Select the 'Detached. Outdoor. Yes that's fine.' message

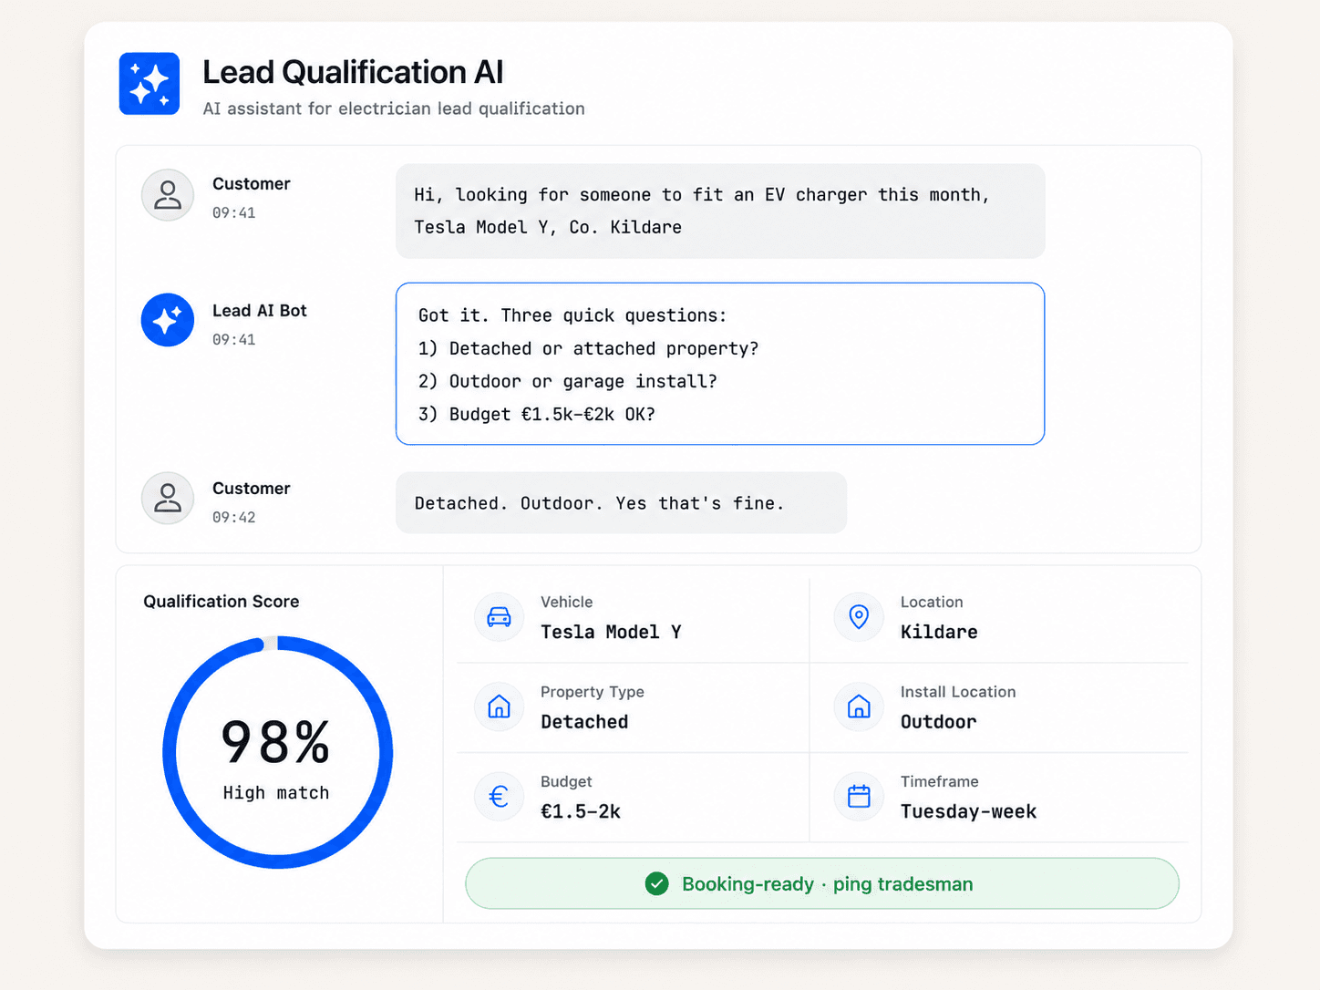(x=621, y=502)
